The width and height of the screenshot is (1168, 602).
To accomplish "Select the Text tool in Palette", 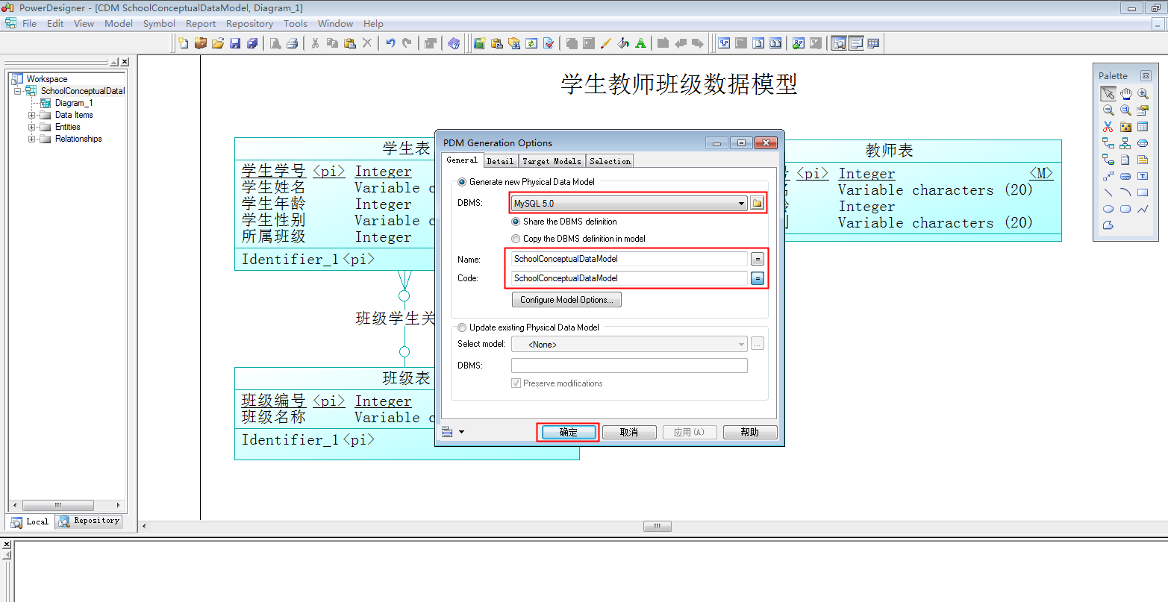I will point(1143,176).
